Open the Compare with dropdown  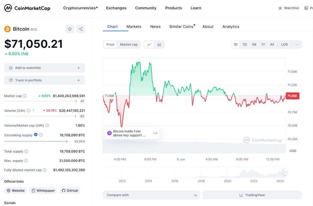[152, 195]
